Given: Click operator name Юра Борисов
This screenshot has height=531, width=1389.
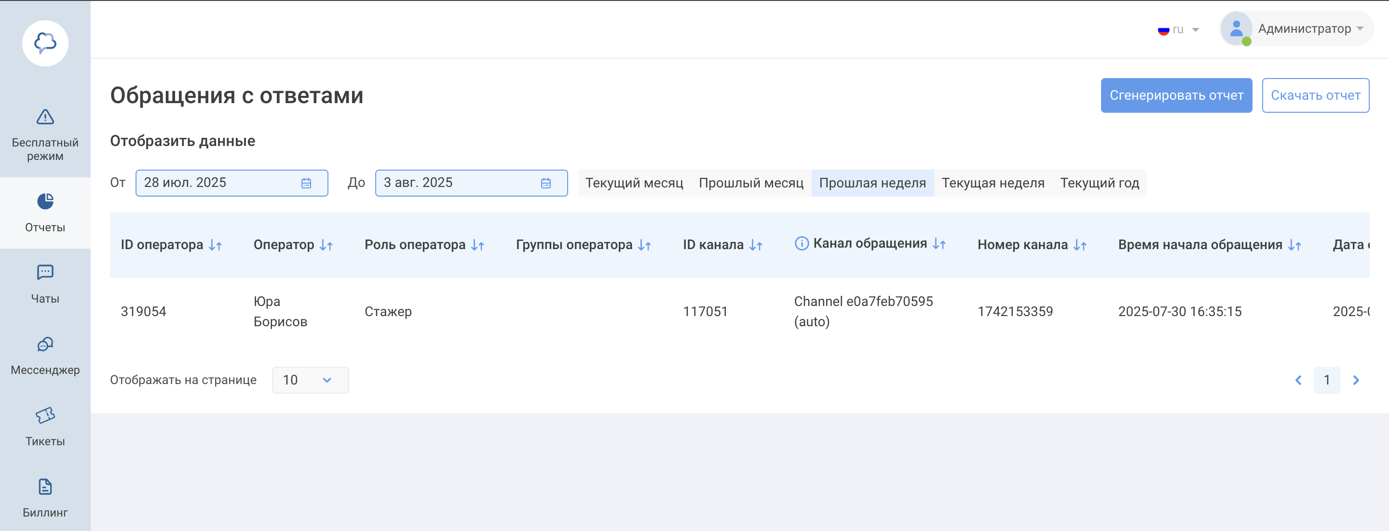Looking at the screenshot, I should tap(280, 311).
